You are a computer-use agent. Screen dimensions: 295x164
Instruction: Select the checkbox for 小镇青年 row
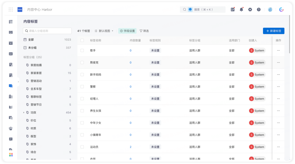(x=82, y=135)
